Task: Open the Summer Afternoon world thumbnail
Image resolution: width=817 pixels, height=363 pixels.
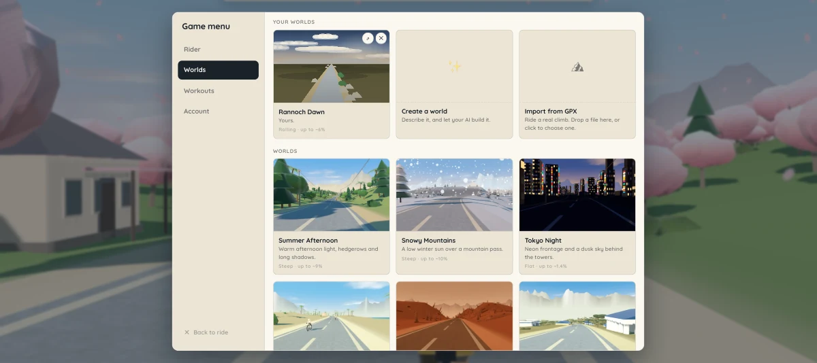Action: coord(332,195)
